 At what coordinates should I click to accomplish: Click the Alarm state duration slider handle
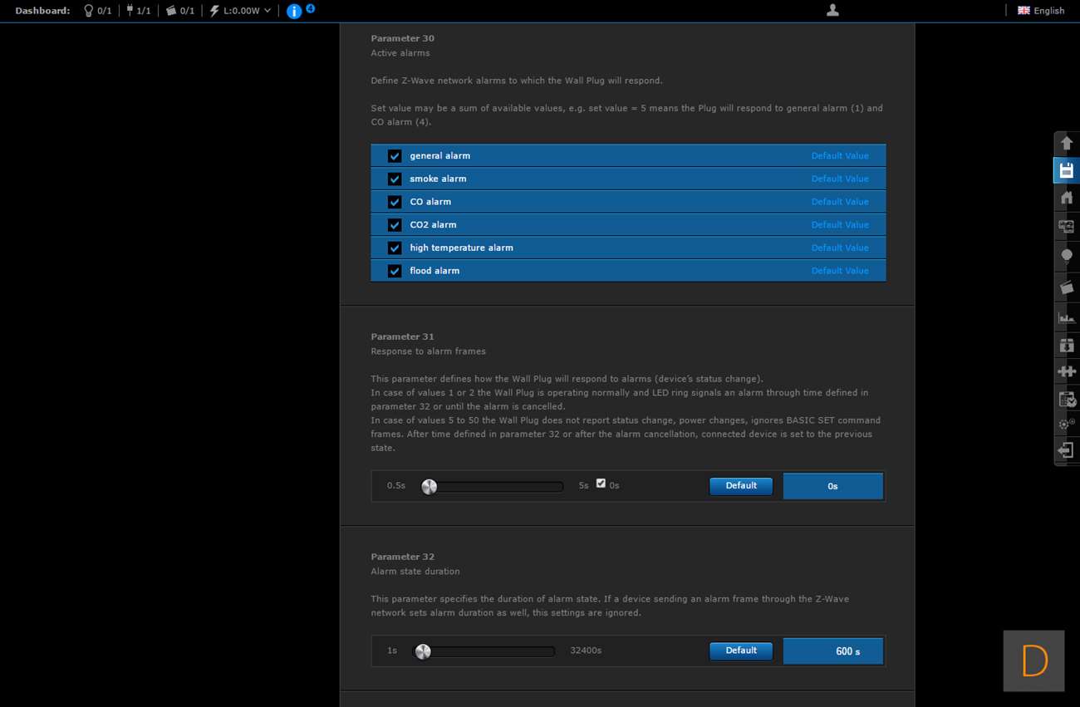coord(423,651)
